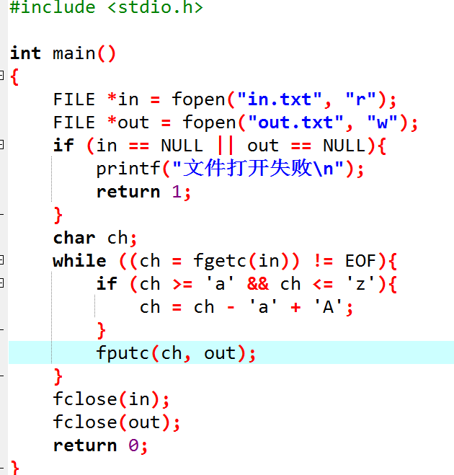
Task: Click the '#include <stdio.h>' line
Action: (106, 7)
